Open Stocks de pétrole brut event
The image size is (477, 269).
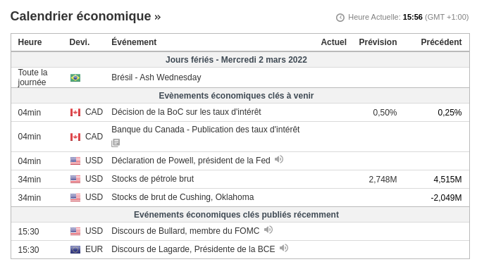[152, 179]
